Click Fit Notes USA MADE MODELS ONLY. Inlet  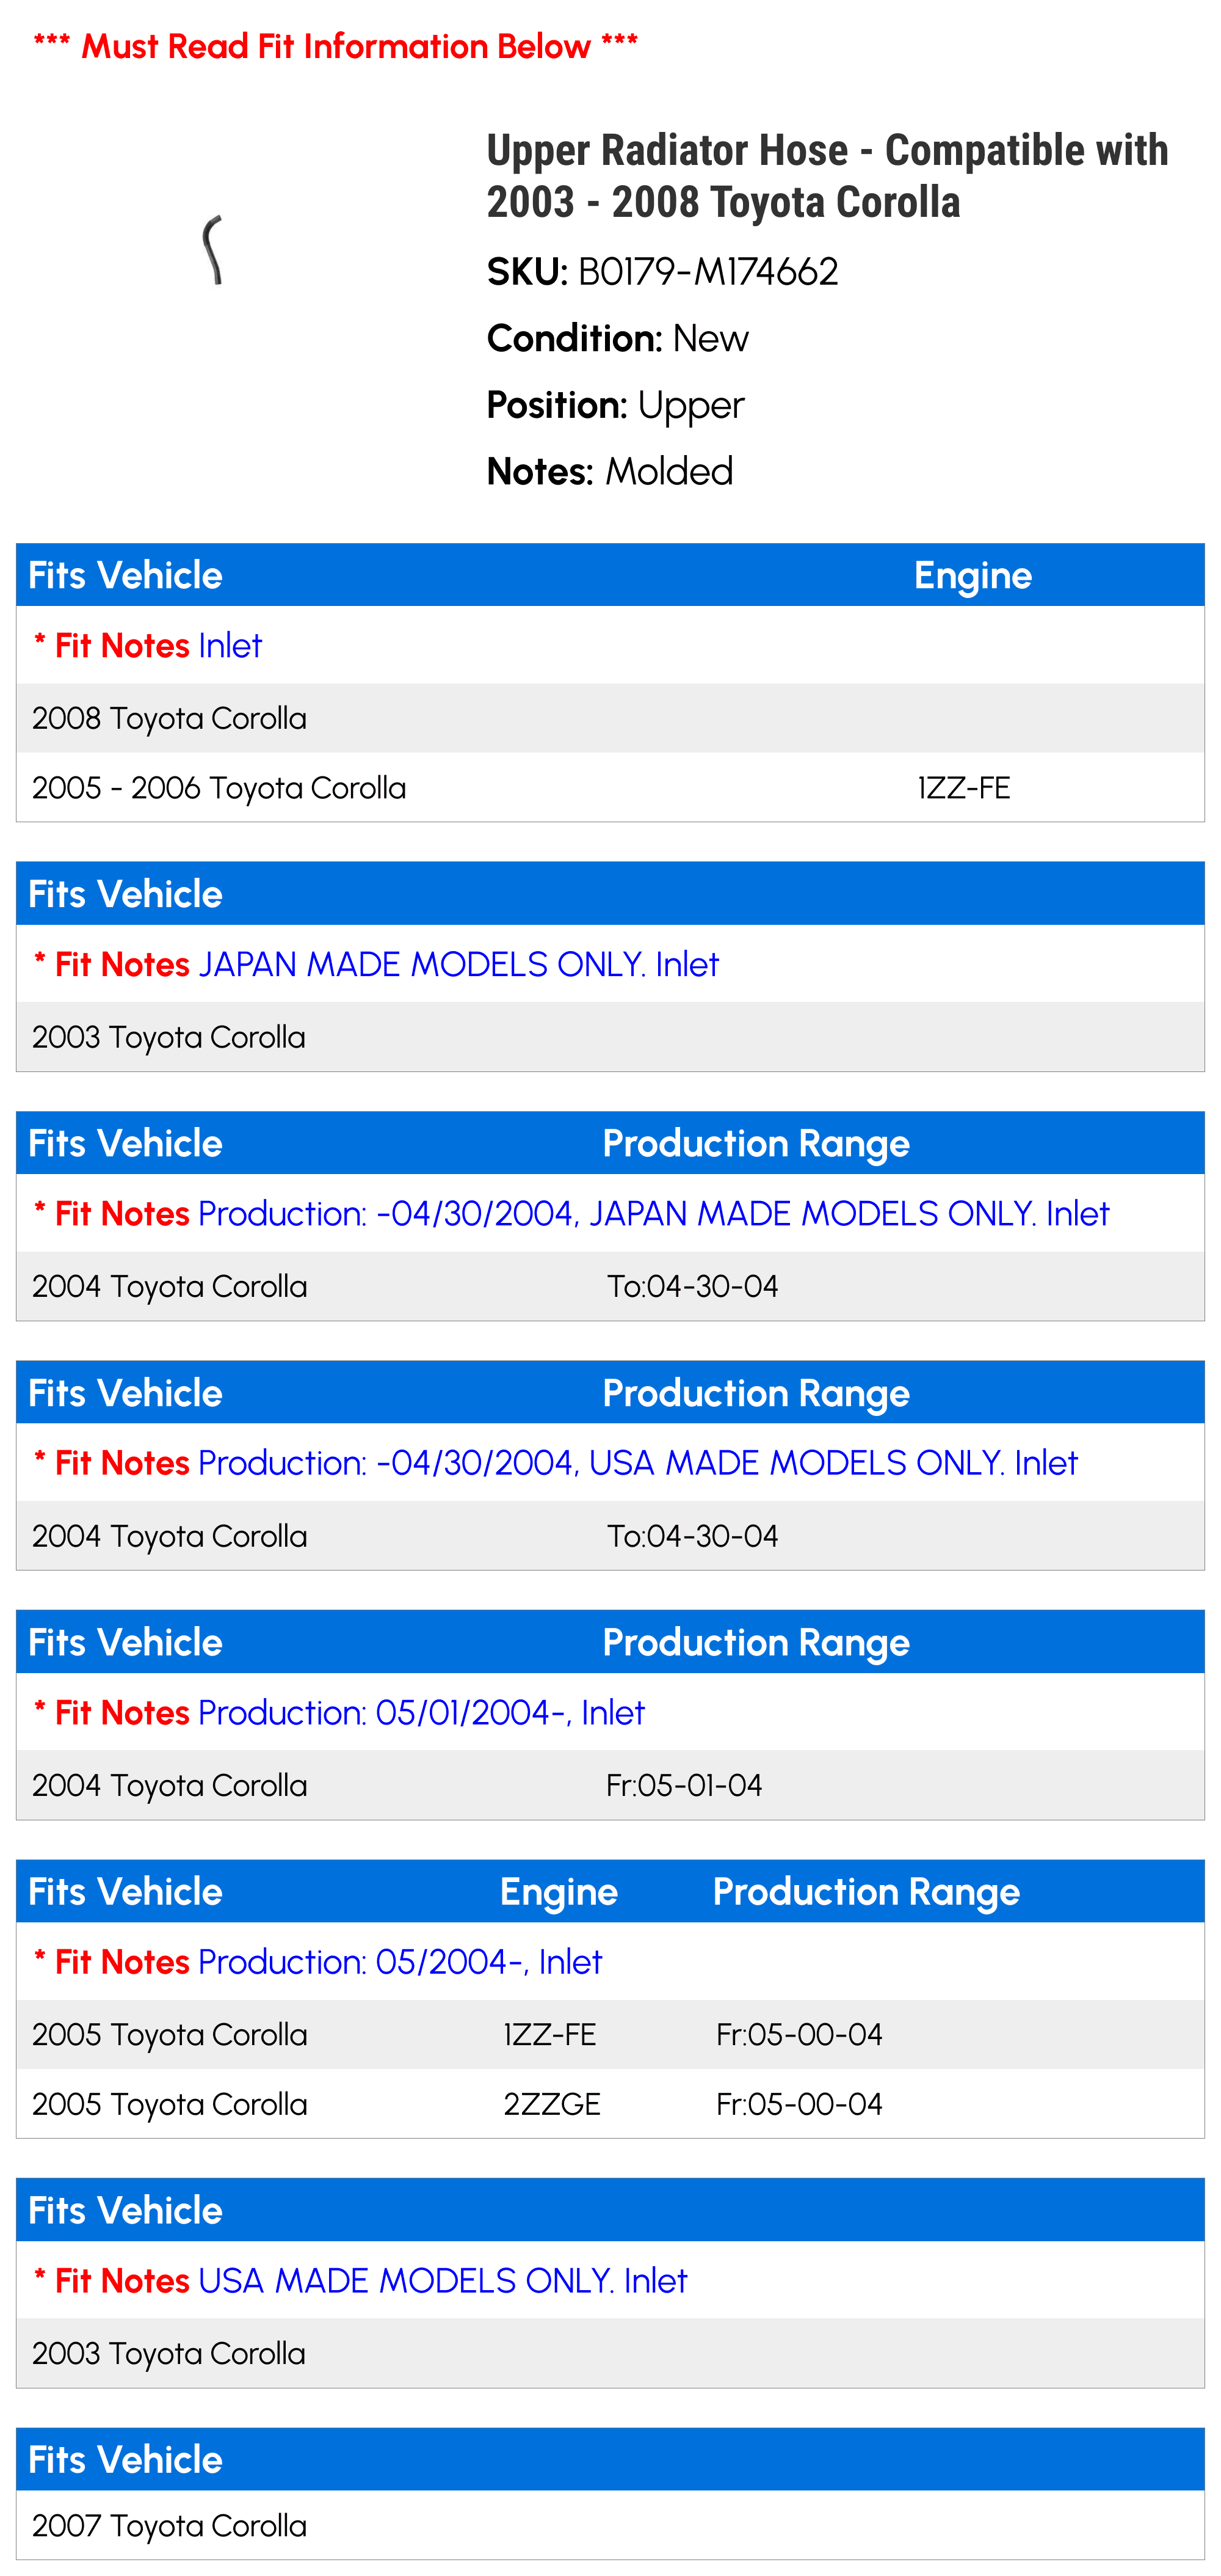361,2281
